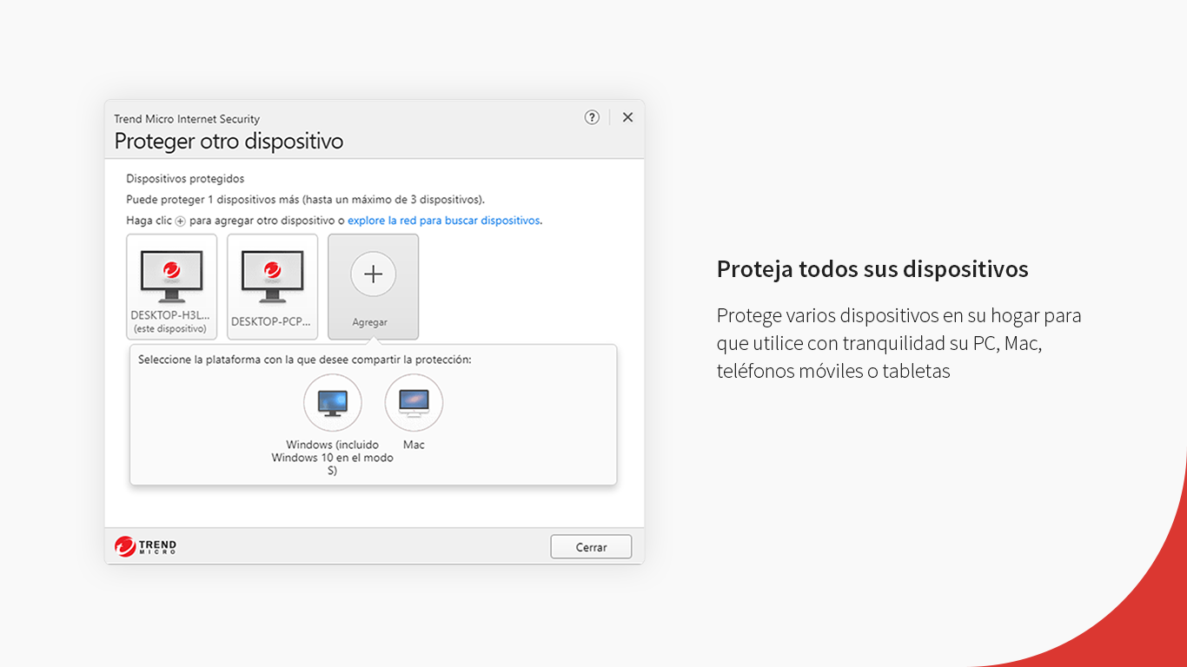Click the '(este dispositivo)' label

[170, 329]
